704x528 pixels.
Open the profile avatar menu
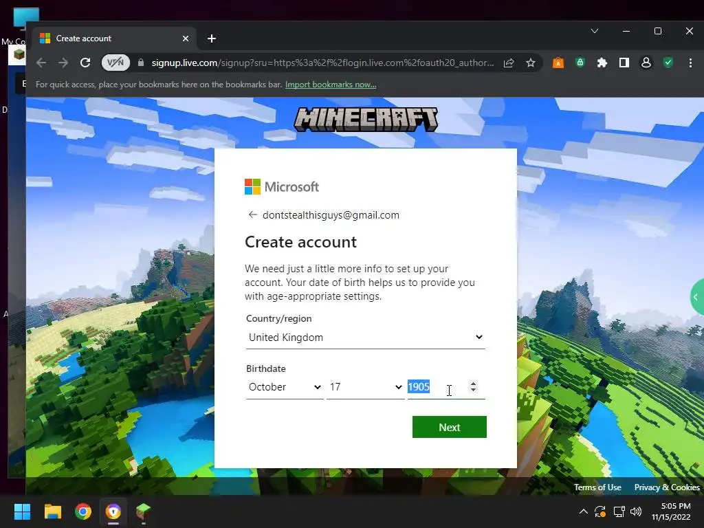click(x=646, y=63)
